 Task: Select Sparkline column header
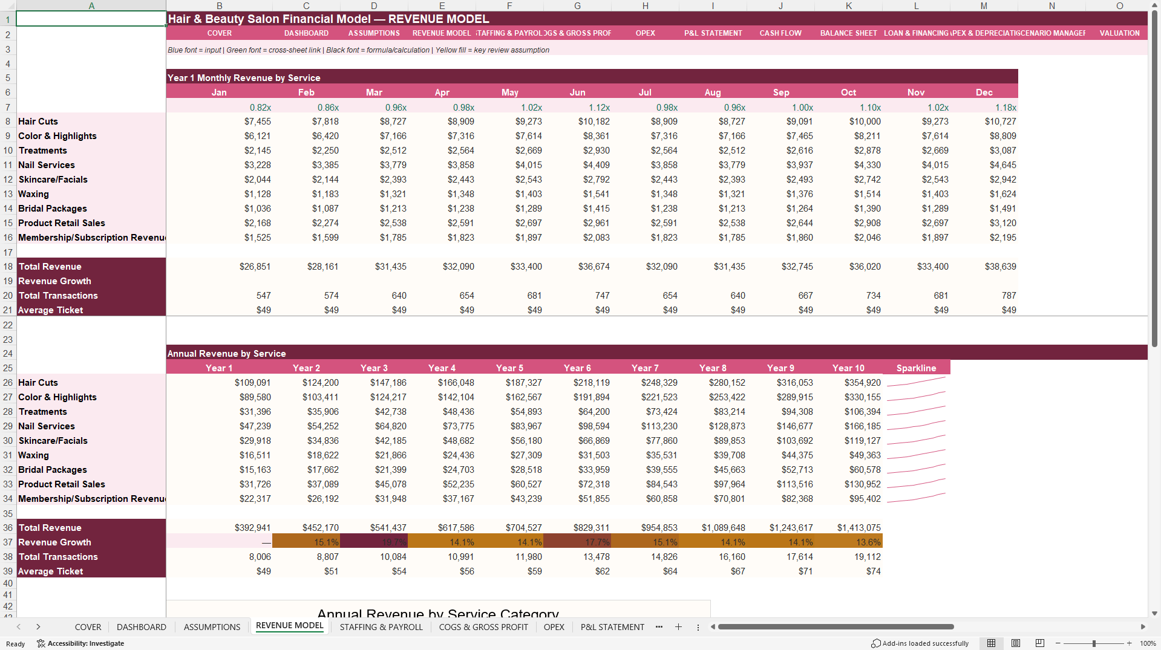point(916,368)
